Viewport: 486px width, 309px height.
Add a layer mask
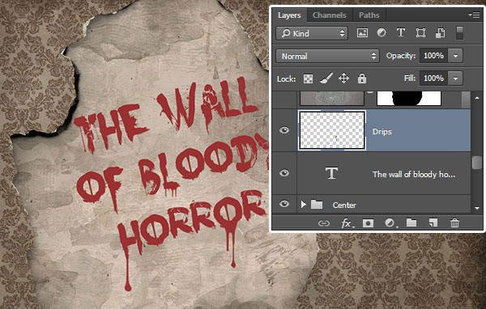click(x=368, y=223)
